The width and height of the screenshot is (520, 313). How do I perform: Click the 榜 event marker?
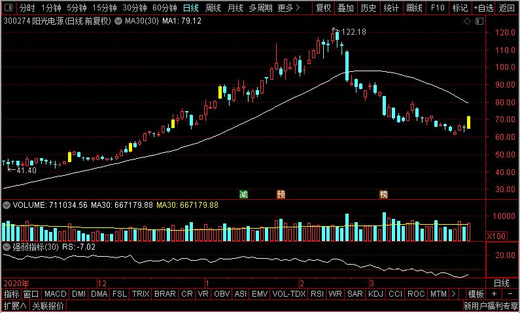coord(384,195)
